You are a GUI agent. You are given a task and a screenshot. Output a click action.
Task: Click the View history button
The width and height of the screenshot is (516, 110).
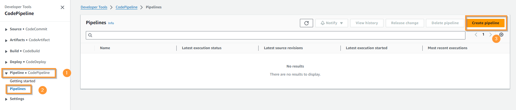[x=367, y=23]
